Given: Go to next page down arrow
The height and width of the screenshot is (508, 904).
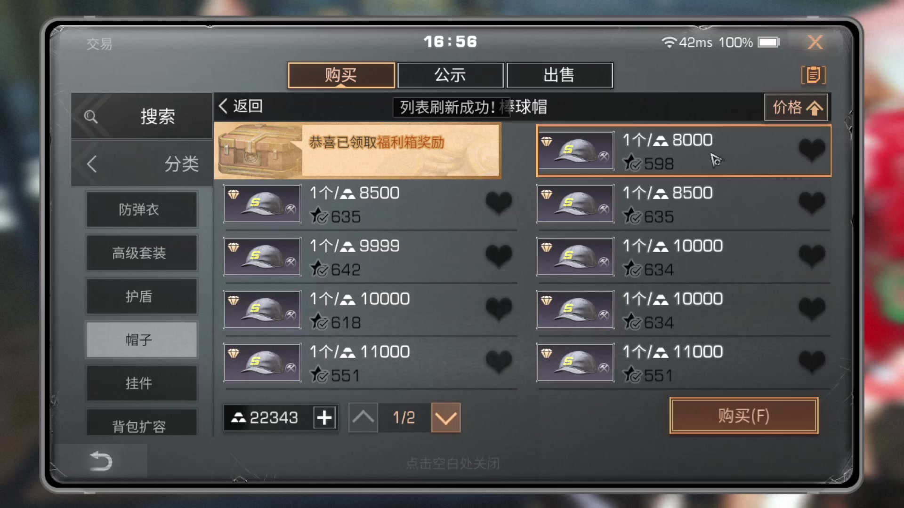Looking at the screenshot, I should 445,418.
